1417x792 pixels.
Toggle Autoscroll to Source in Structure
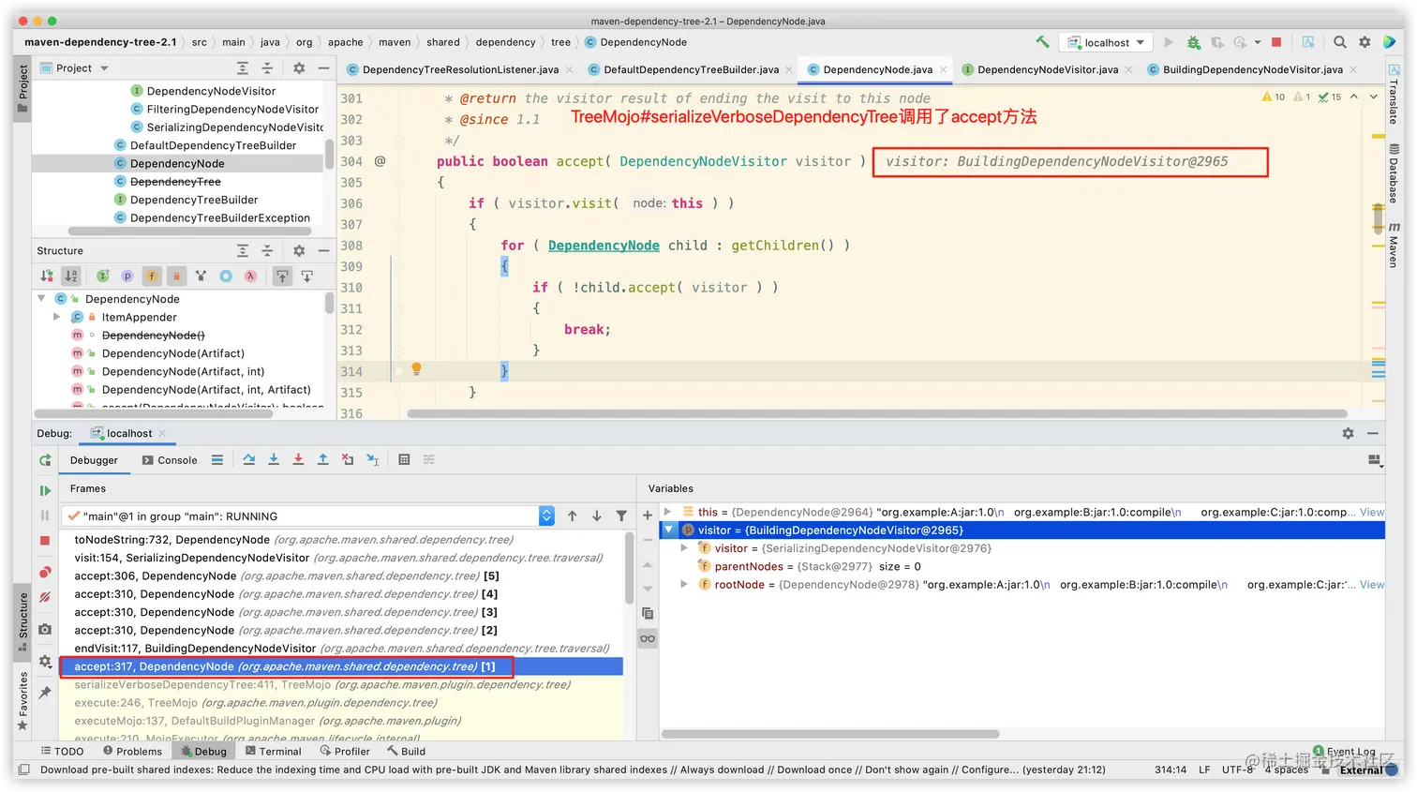coord(282,276)
